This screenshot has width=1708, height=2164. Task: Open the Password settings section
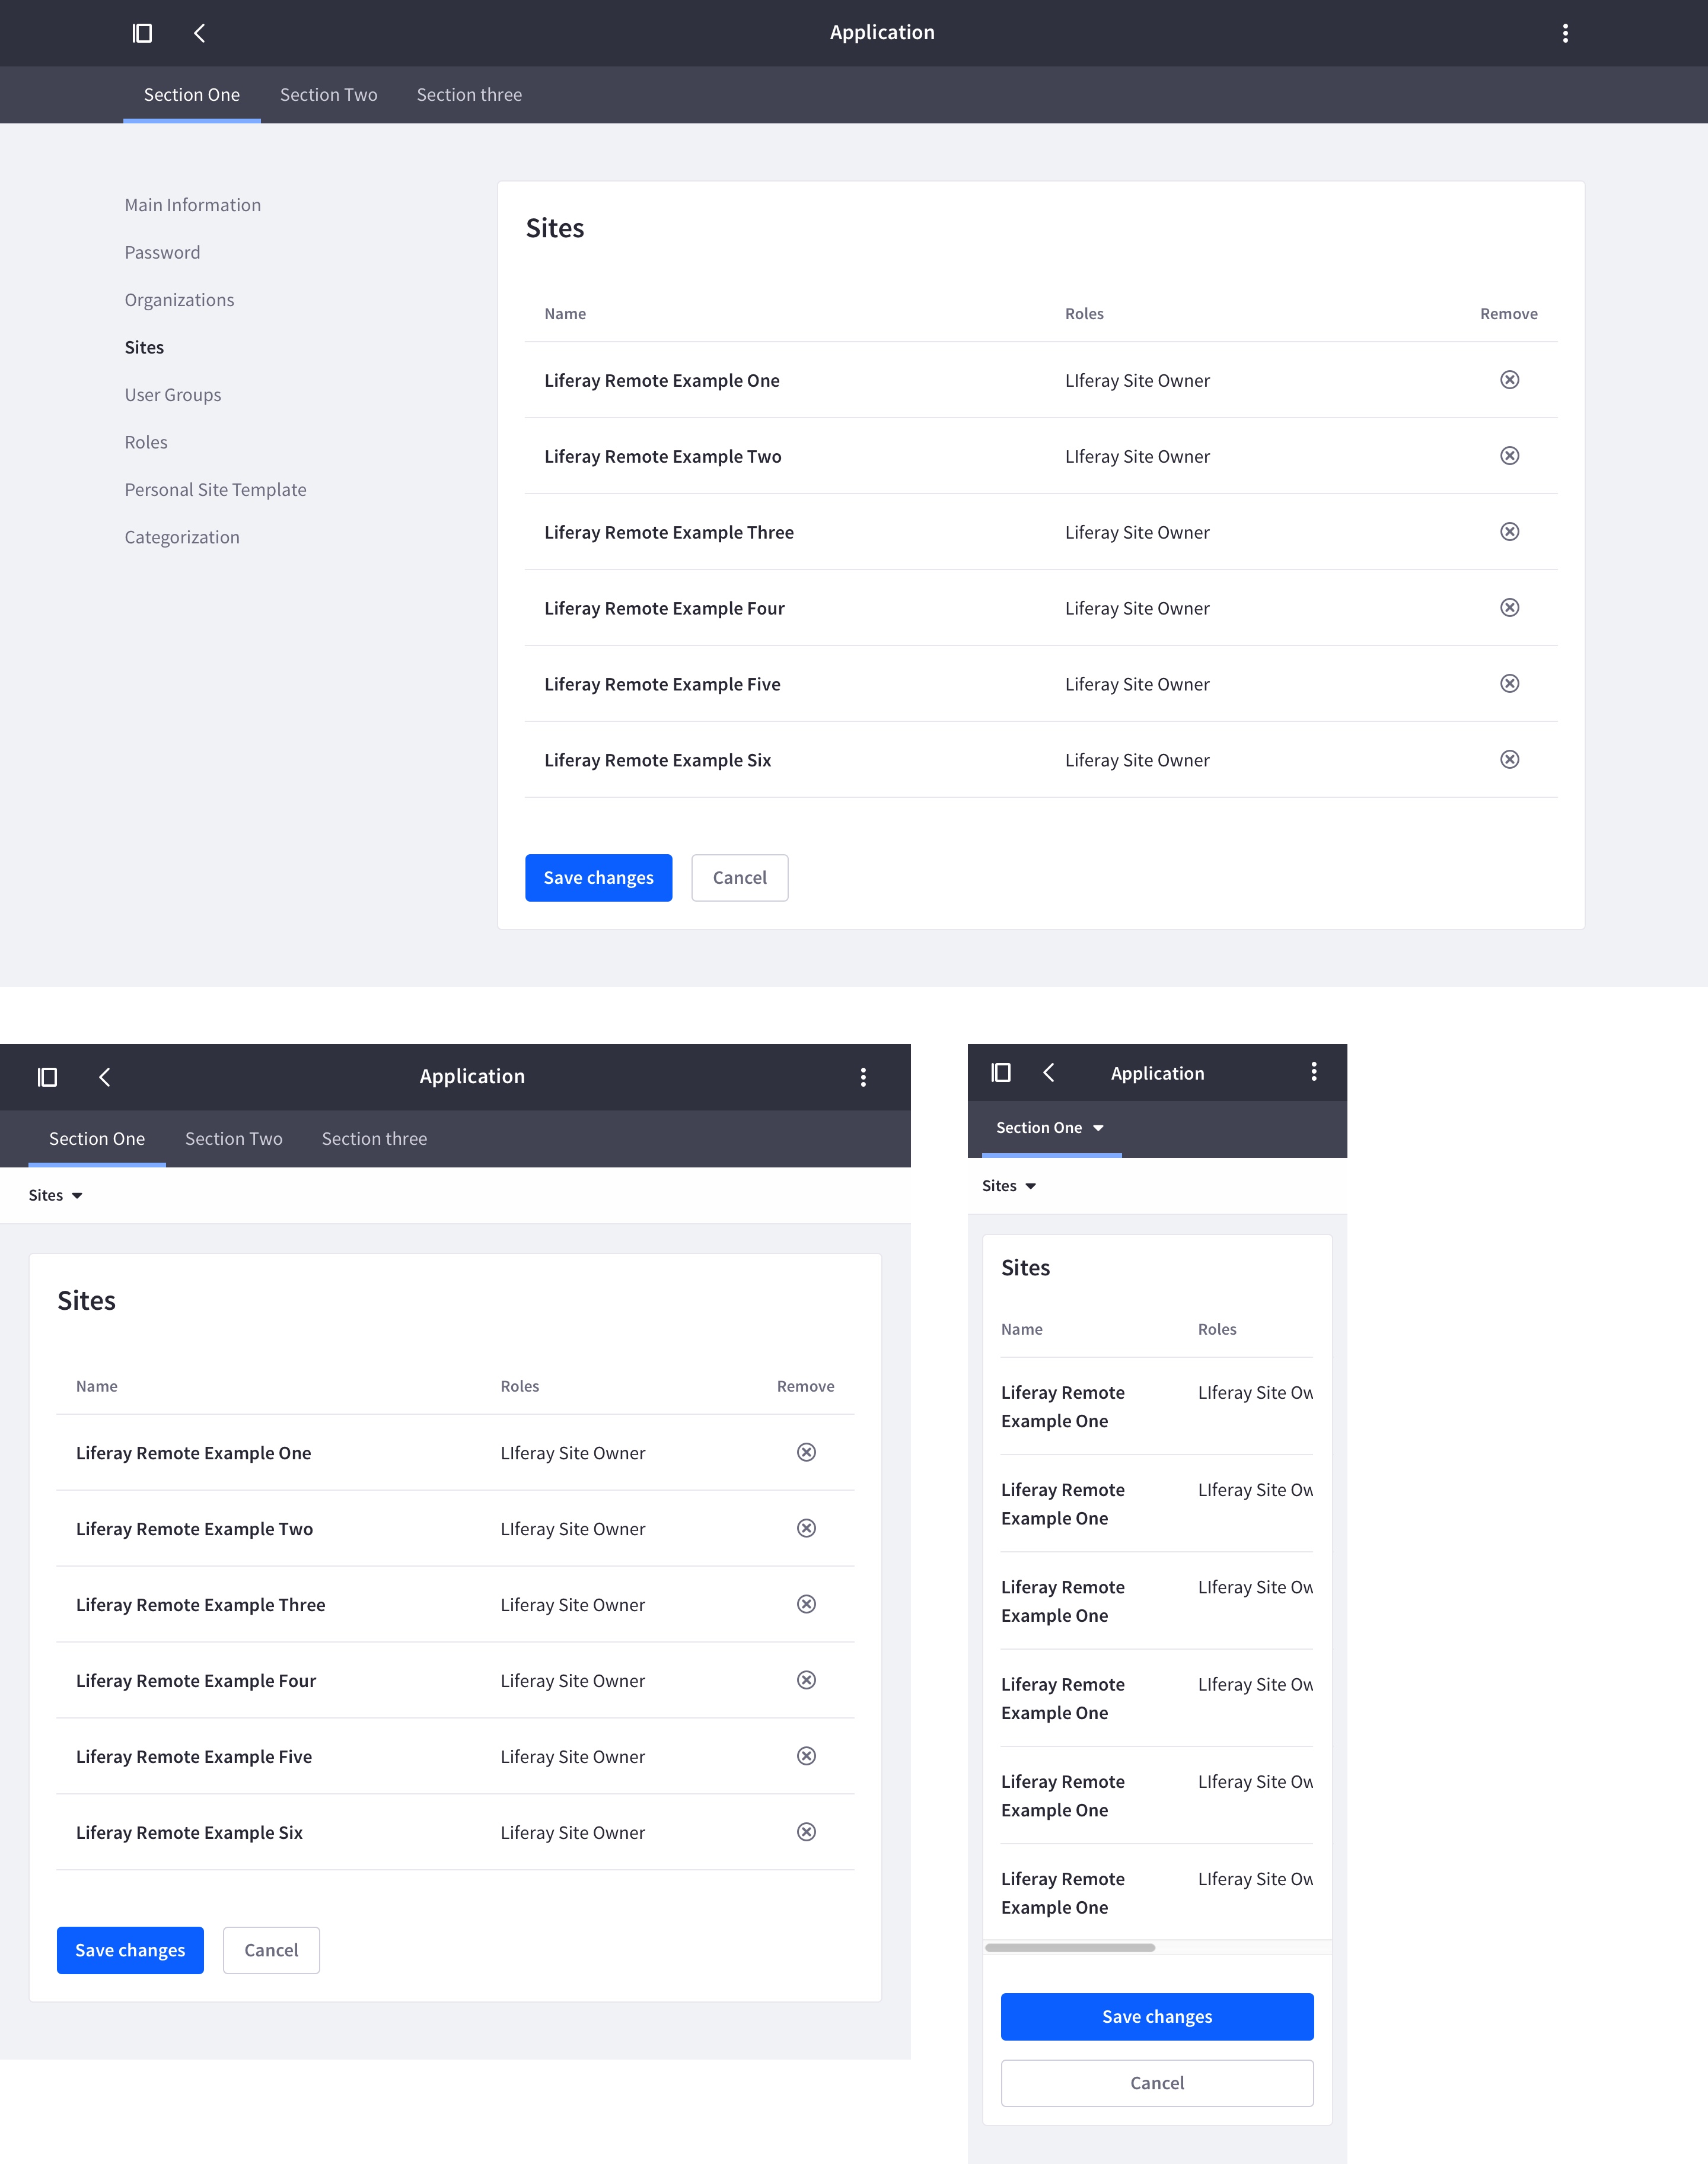click(x=162, y=252)
